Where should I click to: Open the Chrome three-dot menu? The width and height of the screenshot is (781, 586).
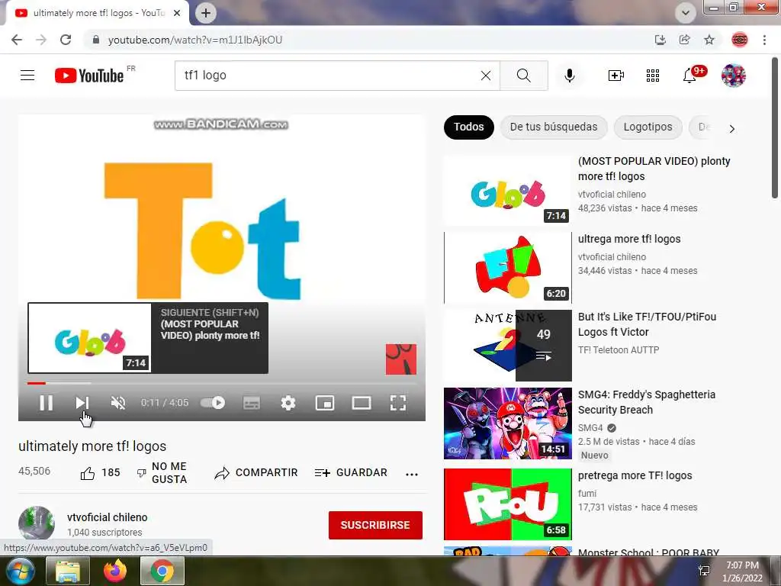point(764,40)
